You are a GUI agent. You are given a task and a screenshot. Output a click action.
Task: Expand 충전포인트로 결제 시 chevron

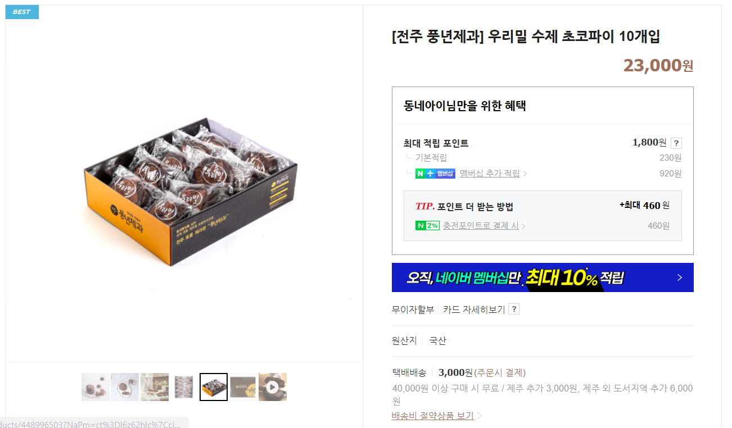(523, 226)
